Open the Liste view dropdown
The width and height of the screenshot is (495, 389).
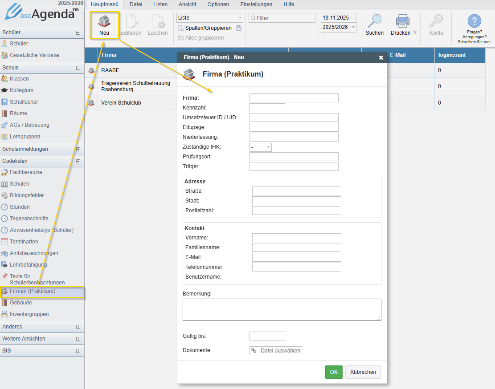(x=209, y=18)
